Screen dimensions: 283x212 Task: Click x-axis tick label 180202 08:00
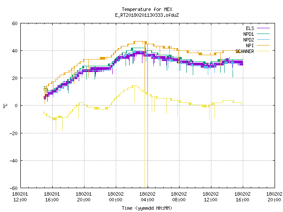pyautogui.click(x=179, y=197)
